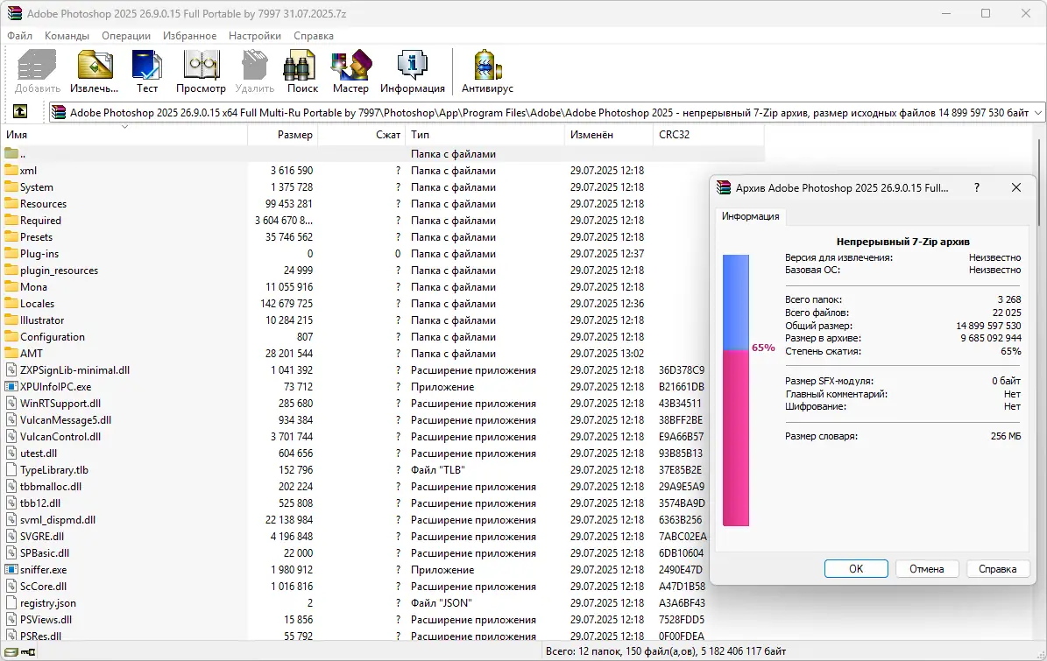Click the Добавить (Add) toolbar icon
The width and height of the screenshot is (1047, 661).
pos(36,70)
